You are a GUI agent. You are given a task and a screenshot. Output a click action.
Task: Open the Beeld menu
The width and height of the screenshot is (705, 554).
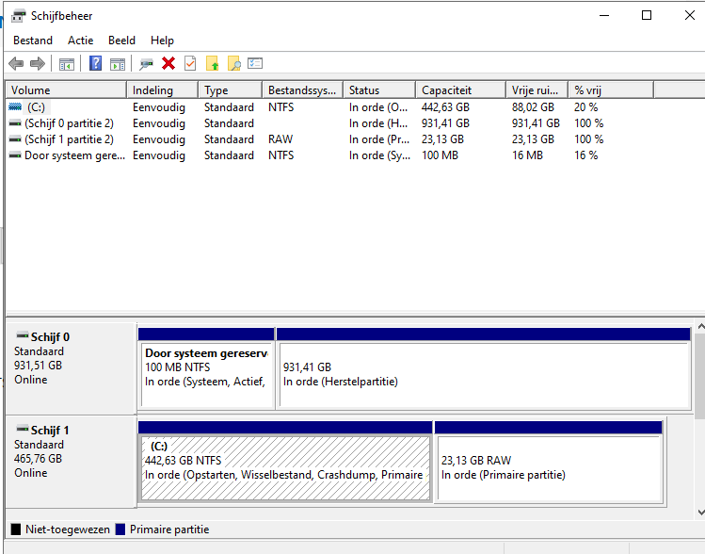click(121, 41)
